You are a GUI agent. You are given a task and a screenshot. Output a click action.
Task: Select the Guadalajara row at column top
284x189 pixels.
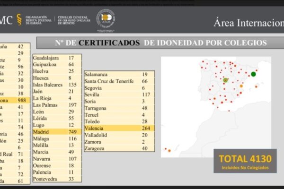click(x=56, y=58)
